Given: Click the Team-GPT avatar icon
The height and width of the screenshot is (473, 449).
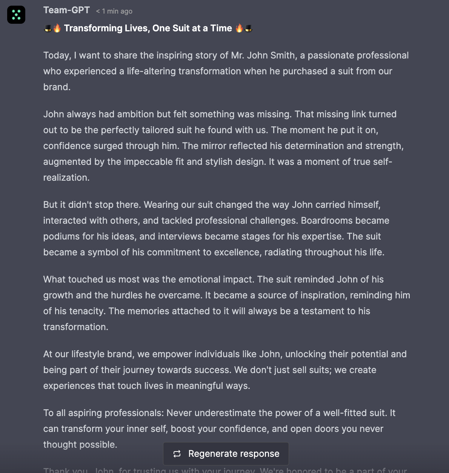Looking at the screenshot, I should pyautogui.click(x=16, y=15).
